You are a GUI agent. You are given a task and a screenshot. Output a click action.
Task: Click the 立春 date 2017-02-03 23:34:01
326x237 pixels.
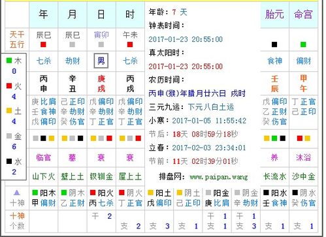[209, 148]
